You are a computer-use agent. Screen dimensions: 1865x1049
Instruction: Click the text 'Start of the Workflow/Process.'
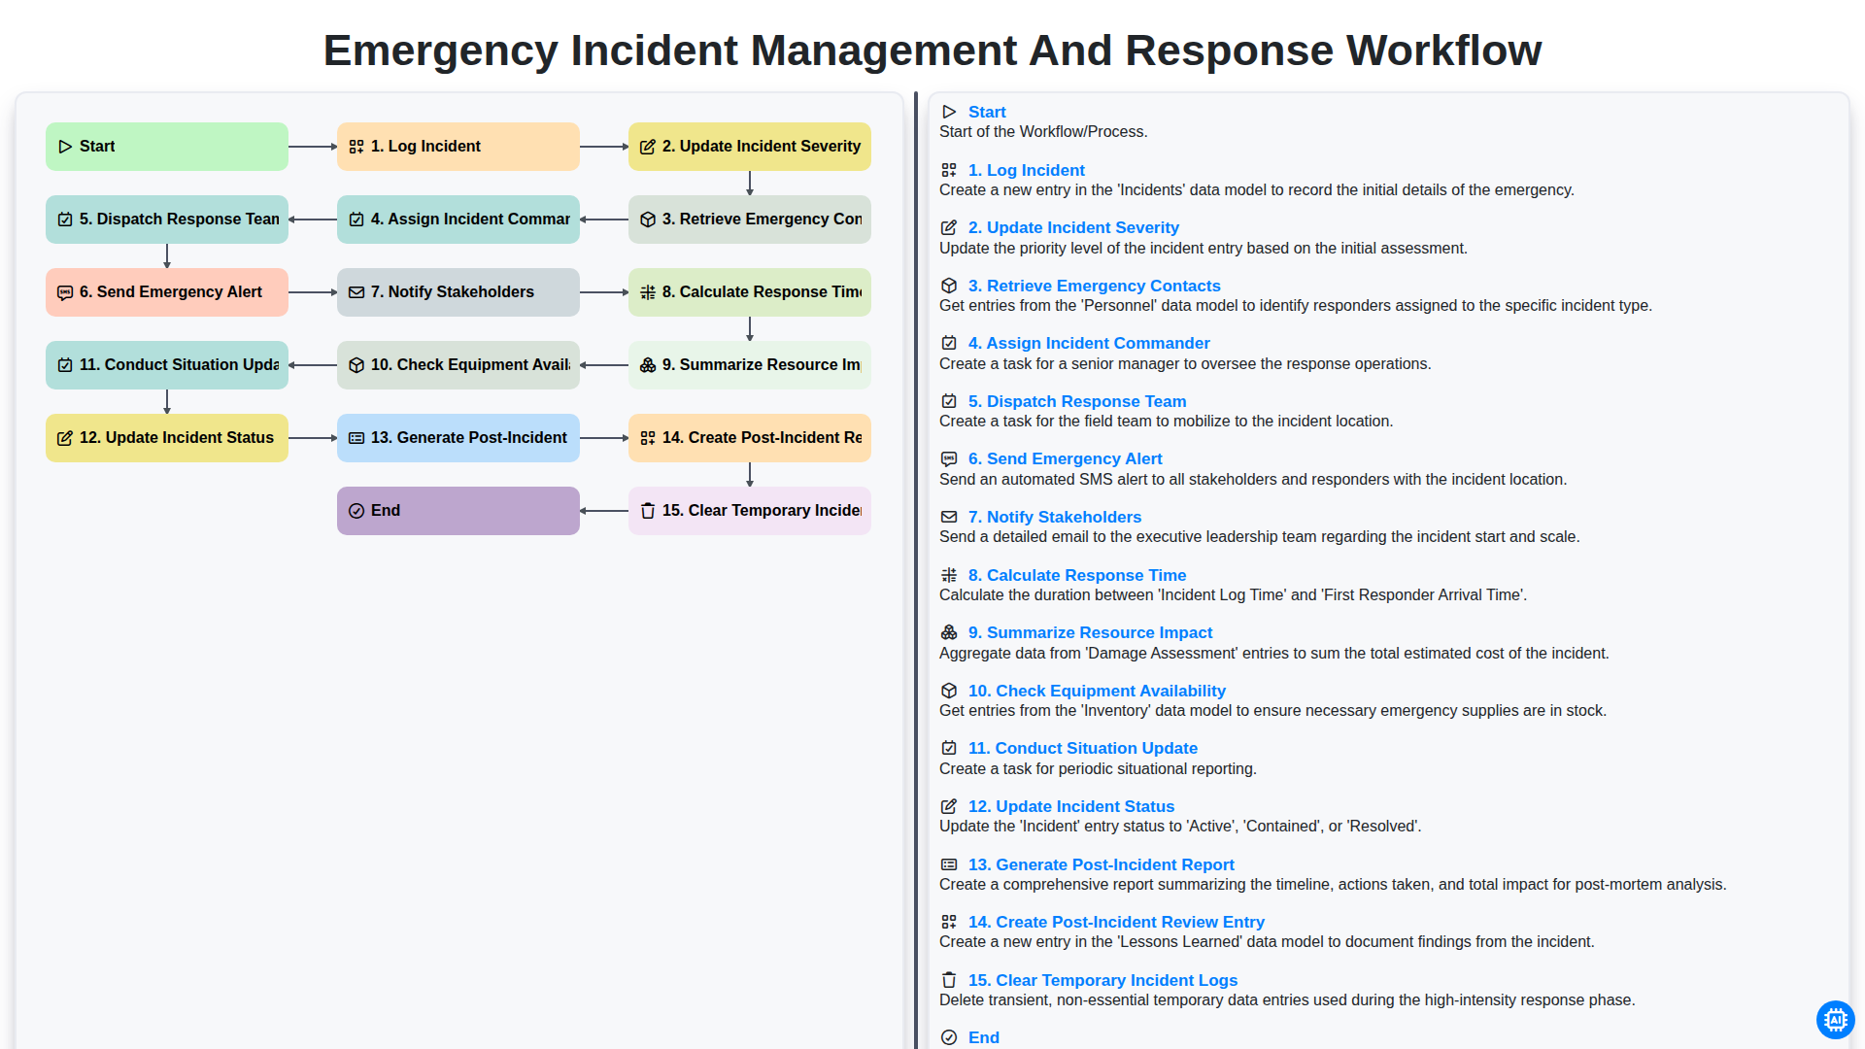(1043, 132)
